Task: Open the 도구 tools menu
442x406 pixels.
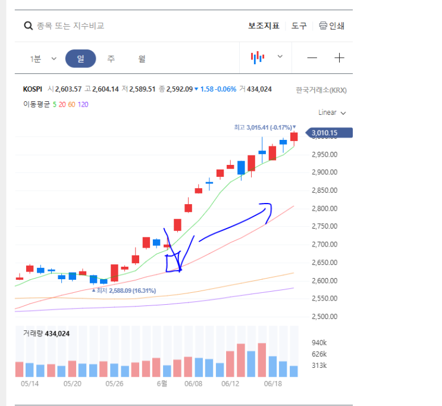Action: 299,26
